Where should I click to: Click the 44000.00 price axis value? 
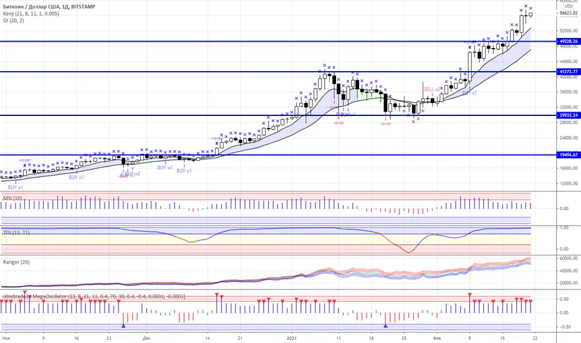569,62
